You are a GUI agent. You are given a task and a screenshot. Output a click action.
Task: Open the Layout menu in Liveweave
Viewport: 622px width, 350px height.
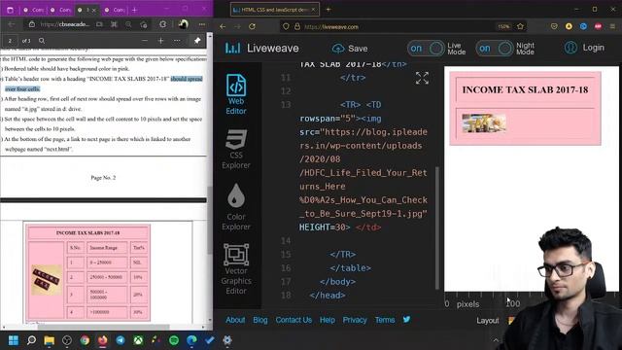[488, 320]
